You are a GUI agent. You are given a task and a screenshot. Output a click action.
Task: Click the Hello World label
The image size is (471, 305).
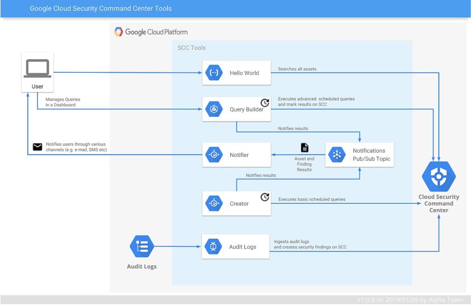pos(244,73)
